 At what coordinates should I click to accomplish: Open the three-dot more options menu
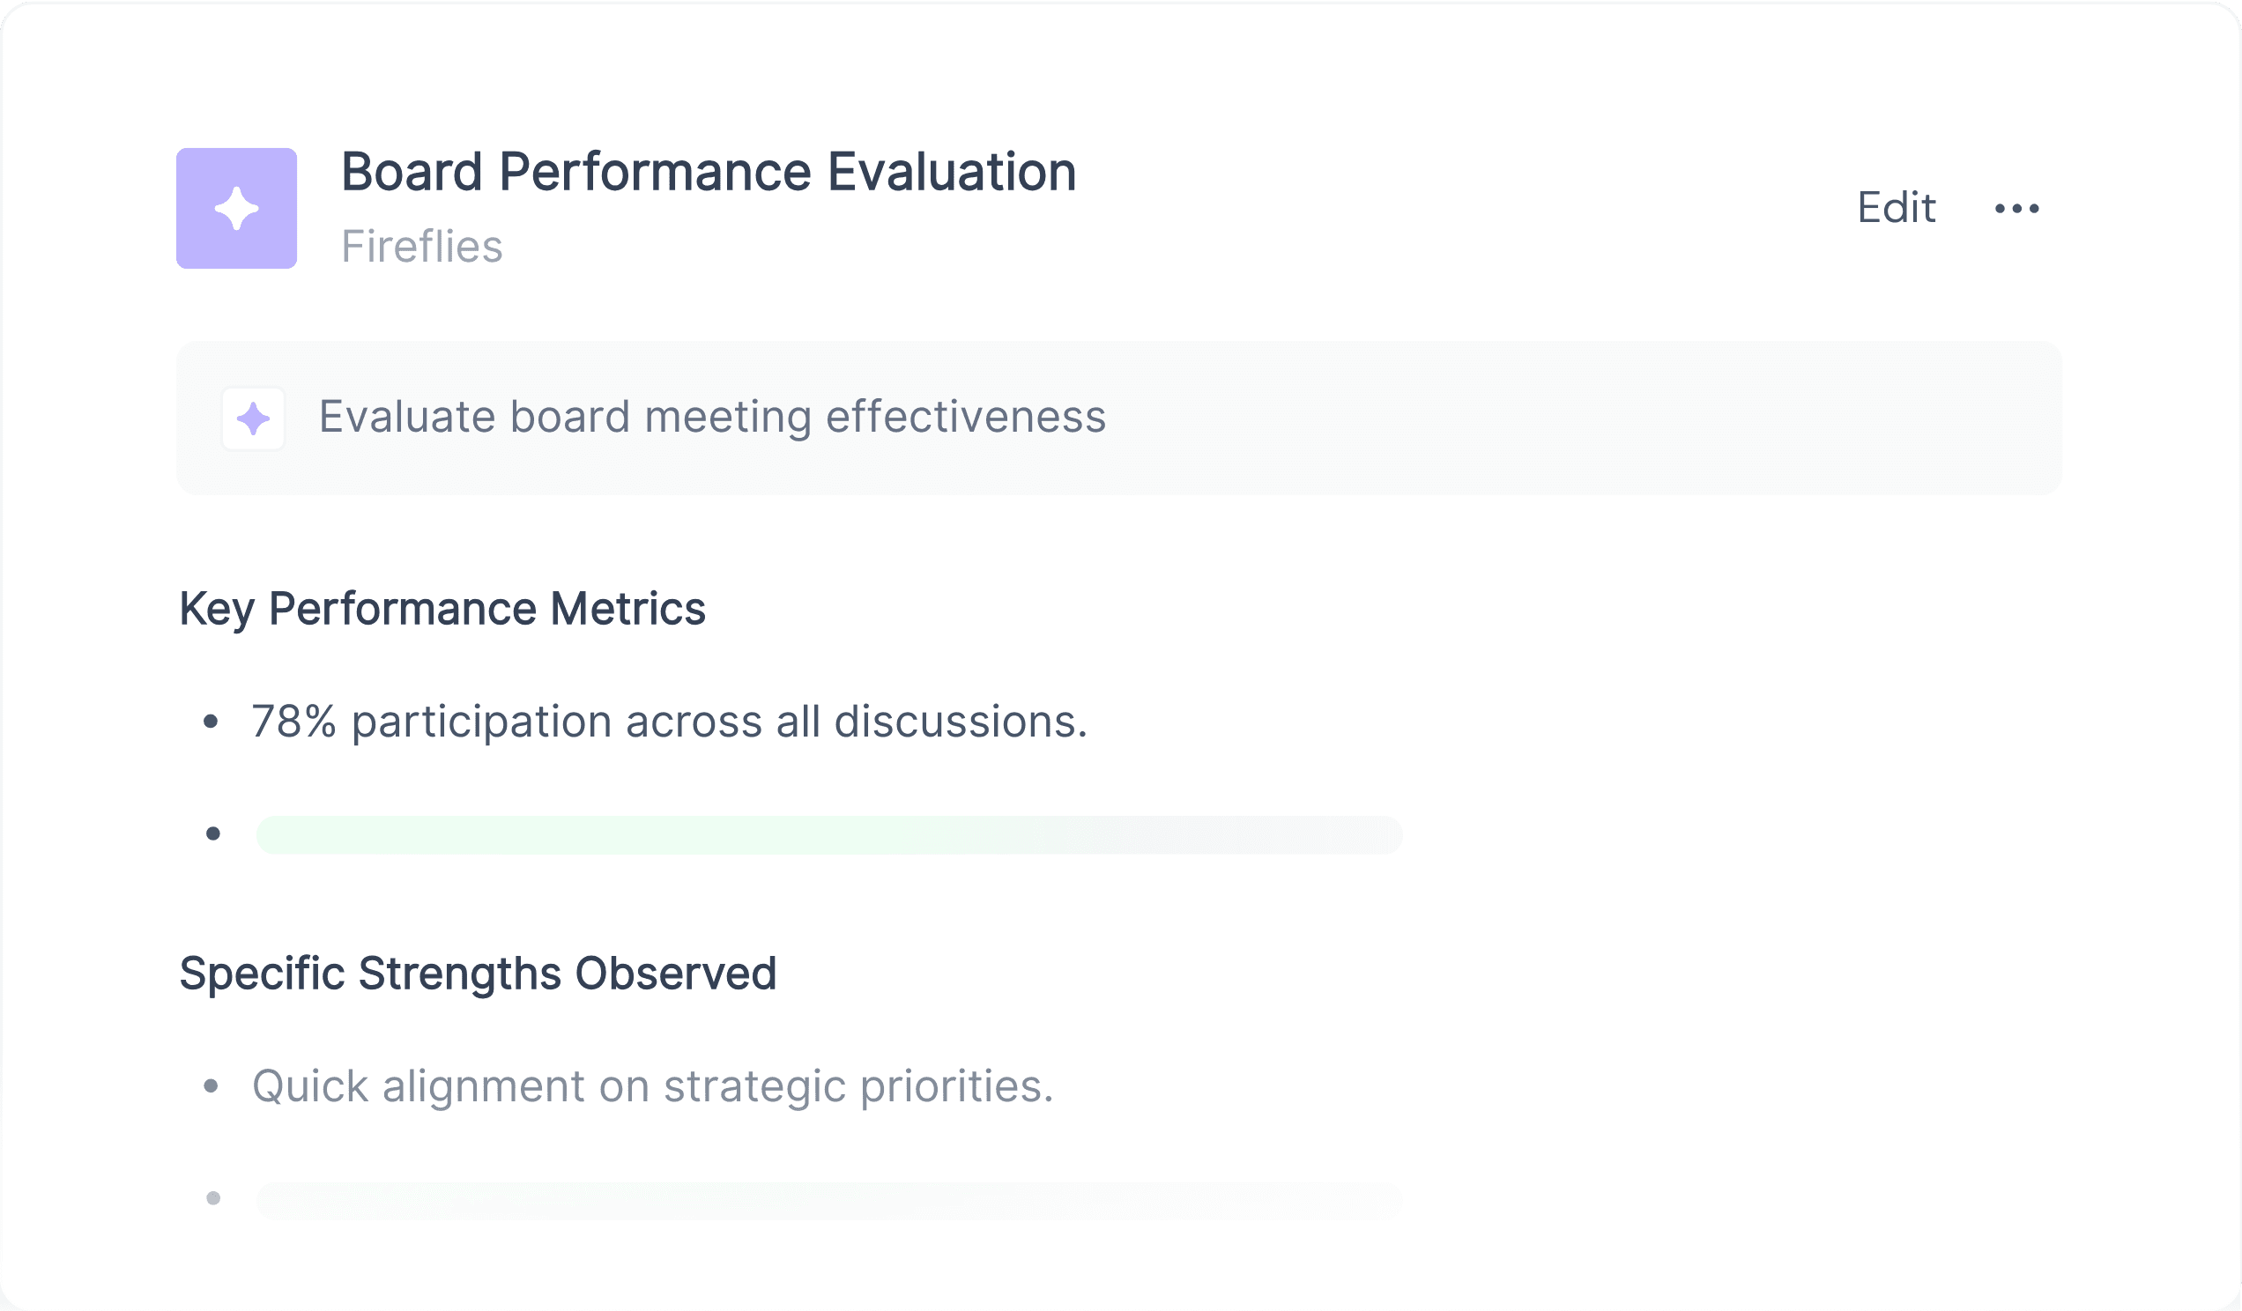click(2017, 209)
